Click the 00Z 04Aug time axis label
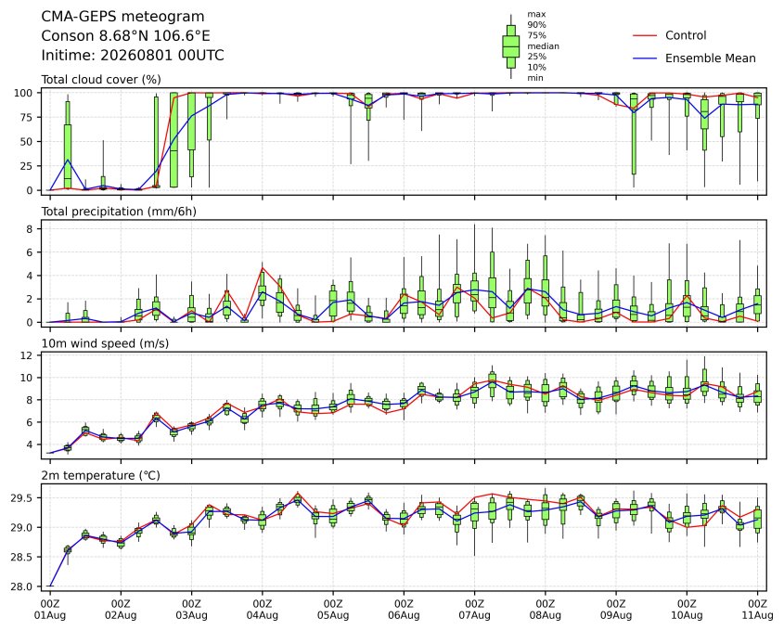 tap(262, 610)
